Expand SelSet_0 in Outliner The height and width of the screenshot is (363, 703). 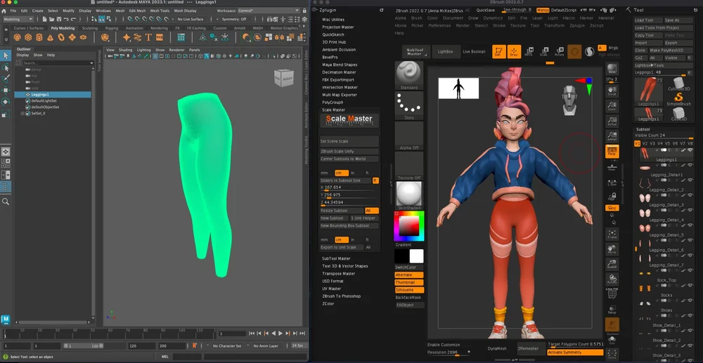coord(23,114)
